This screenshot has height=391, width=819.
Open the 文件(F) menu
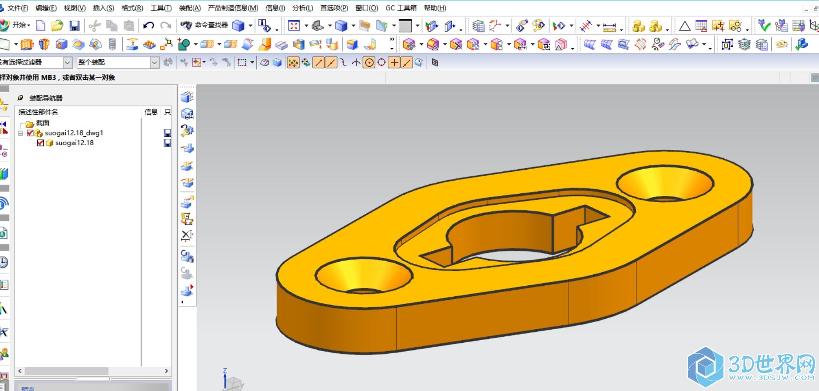[x=18, y=8]
